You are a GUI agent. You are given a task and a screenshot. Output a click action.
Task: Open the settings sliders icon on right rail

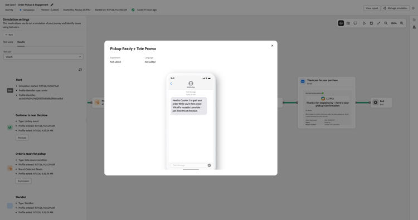414,19
